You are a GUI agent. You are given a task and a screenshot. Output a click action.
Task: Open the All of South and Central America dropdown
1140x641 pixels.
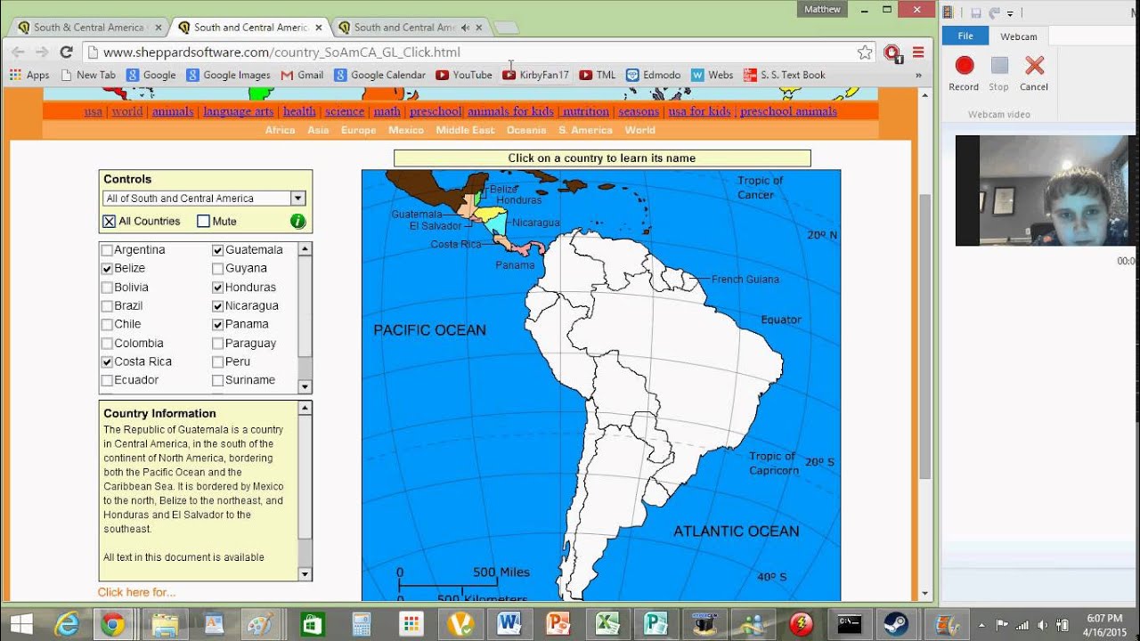click(x=204, y=199)
